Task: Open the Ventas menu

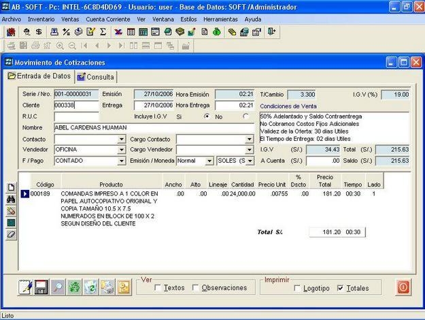Action: pos(70,19)
